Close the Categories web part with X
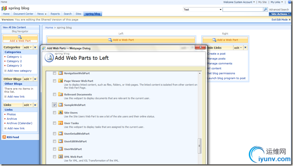 (35, 47)
